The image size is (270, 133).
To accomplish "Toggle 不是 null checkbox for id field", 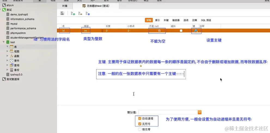I will (x=159, y=31).
